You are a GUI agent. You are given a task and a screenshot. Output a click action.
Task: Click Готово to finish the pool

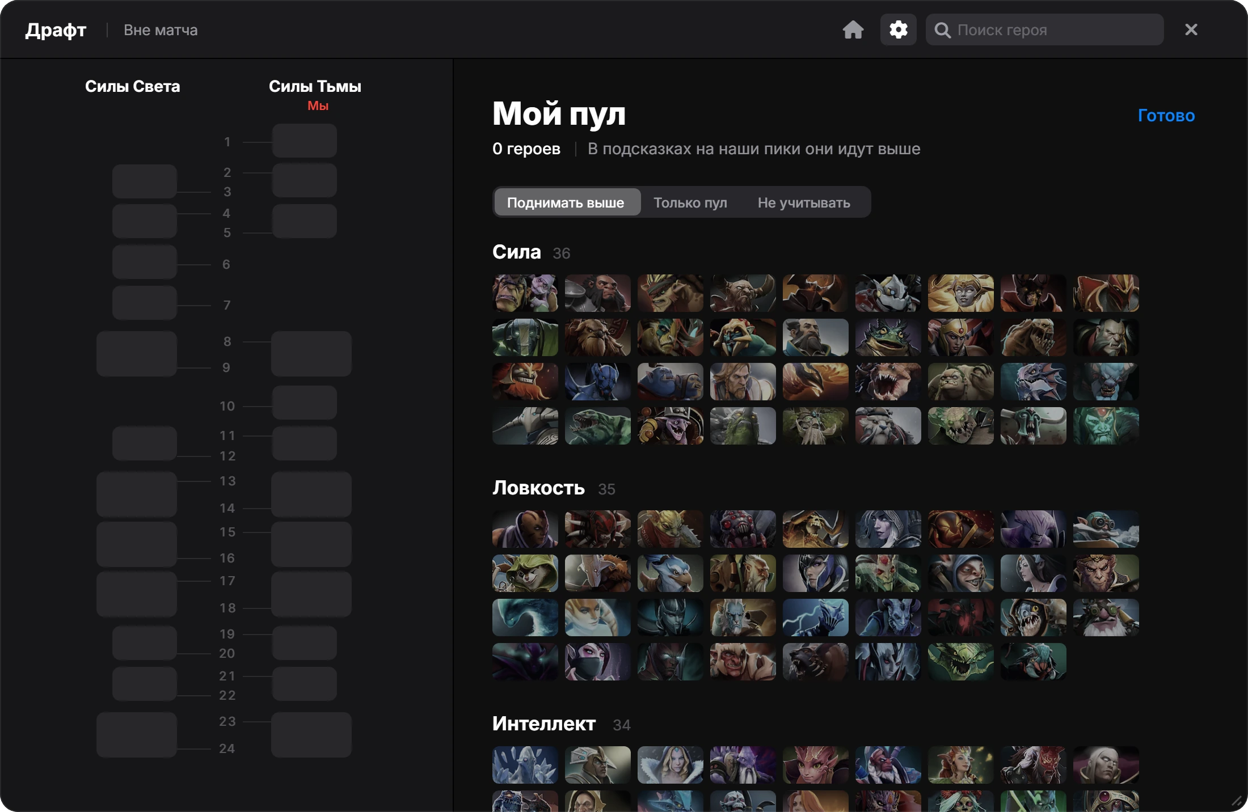tap(1166, 116)
